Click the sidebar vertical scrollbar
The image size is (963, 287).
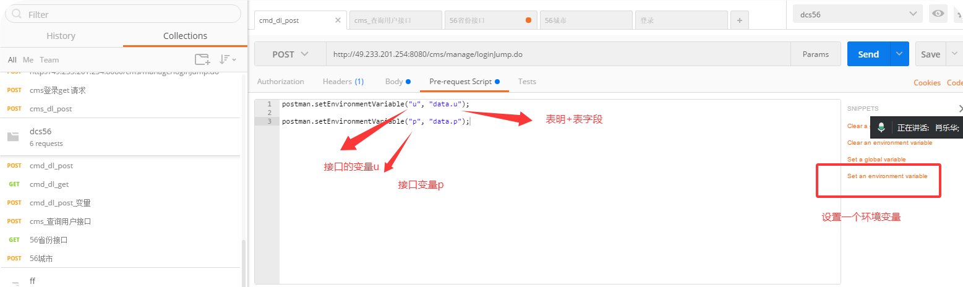243,263
